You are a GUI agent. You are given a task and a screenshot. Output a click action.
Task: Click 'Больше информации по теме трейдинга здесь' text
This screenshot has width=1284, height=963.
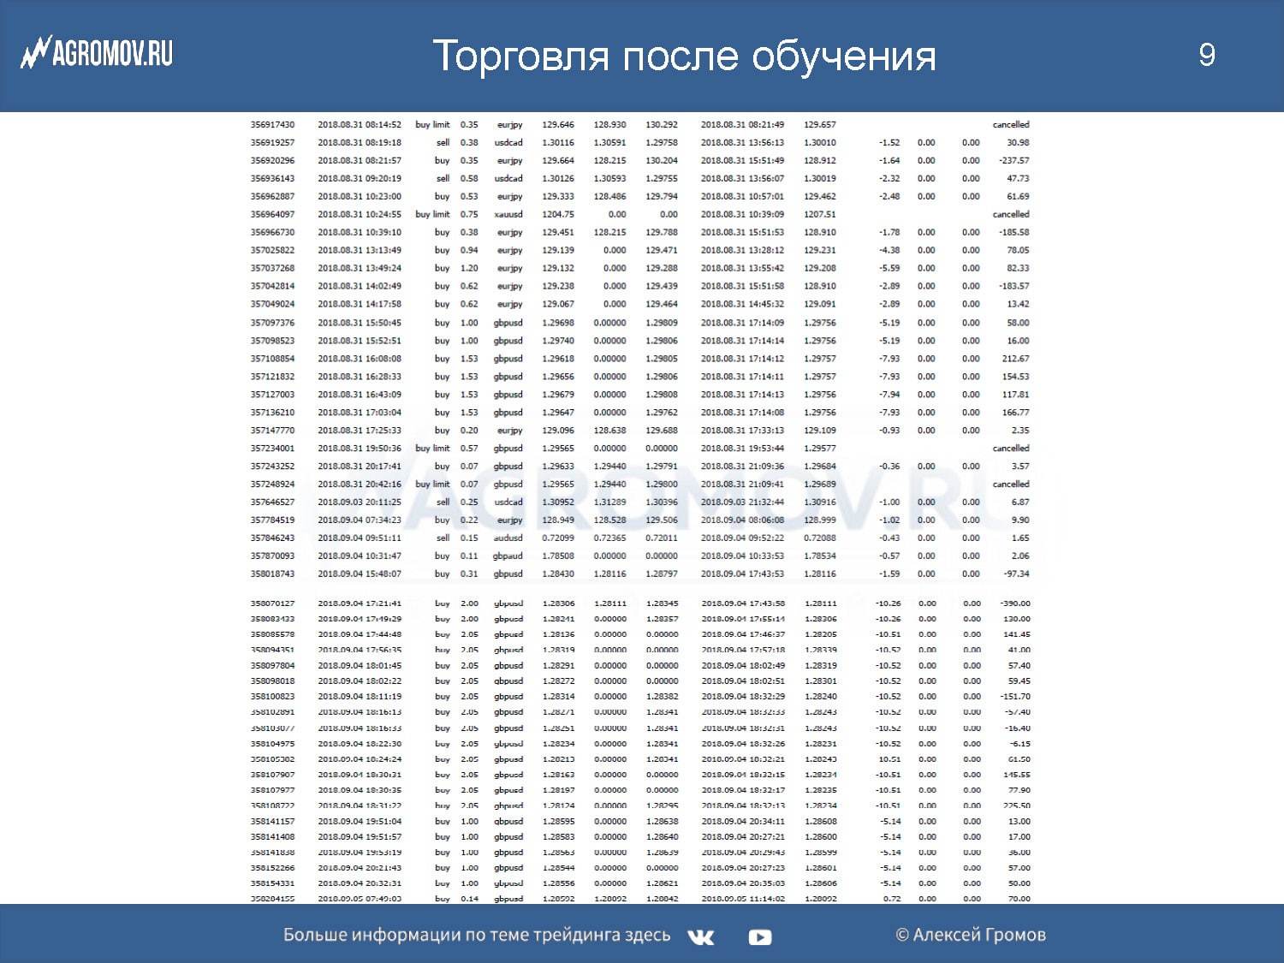pyautogui.click(x=477, y=935)
